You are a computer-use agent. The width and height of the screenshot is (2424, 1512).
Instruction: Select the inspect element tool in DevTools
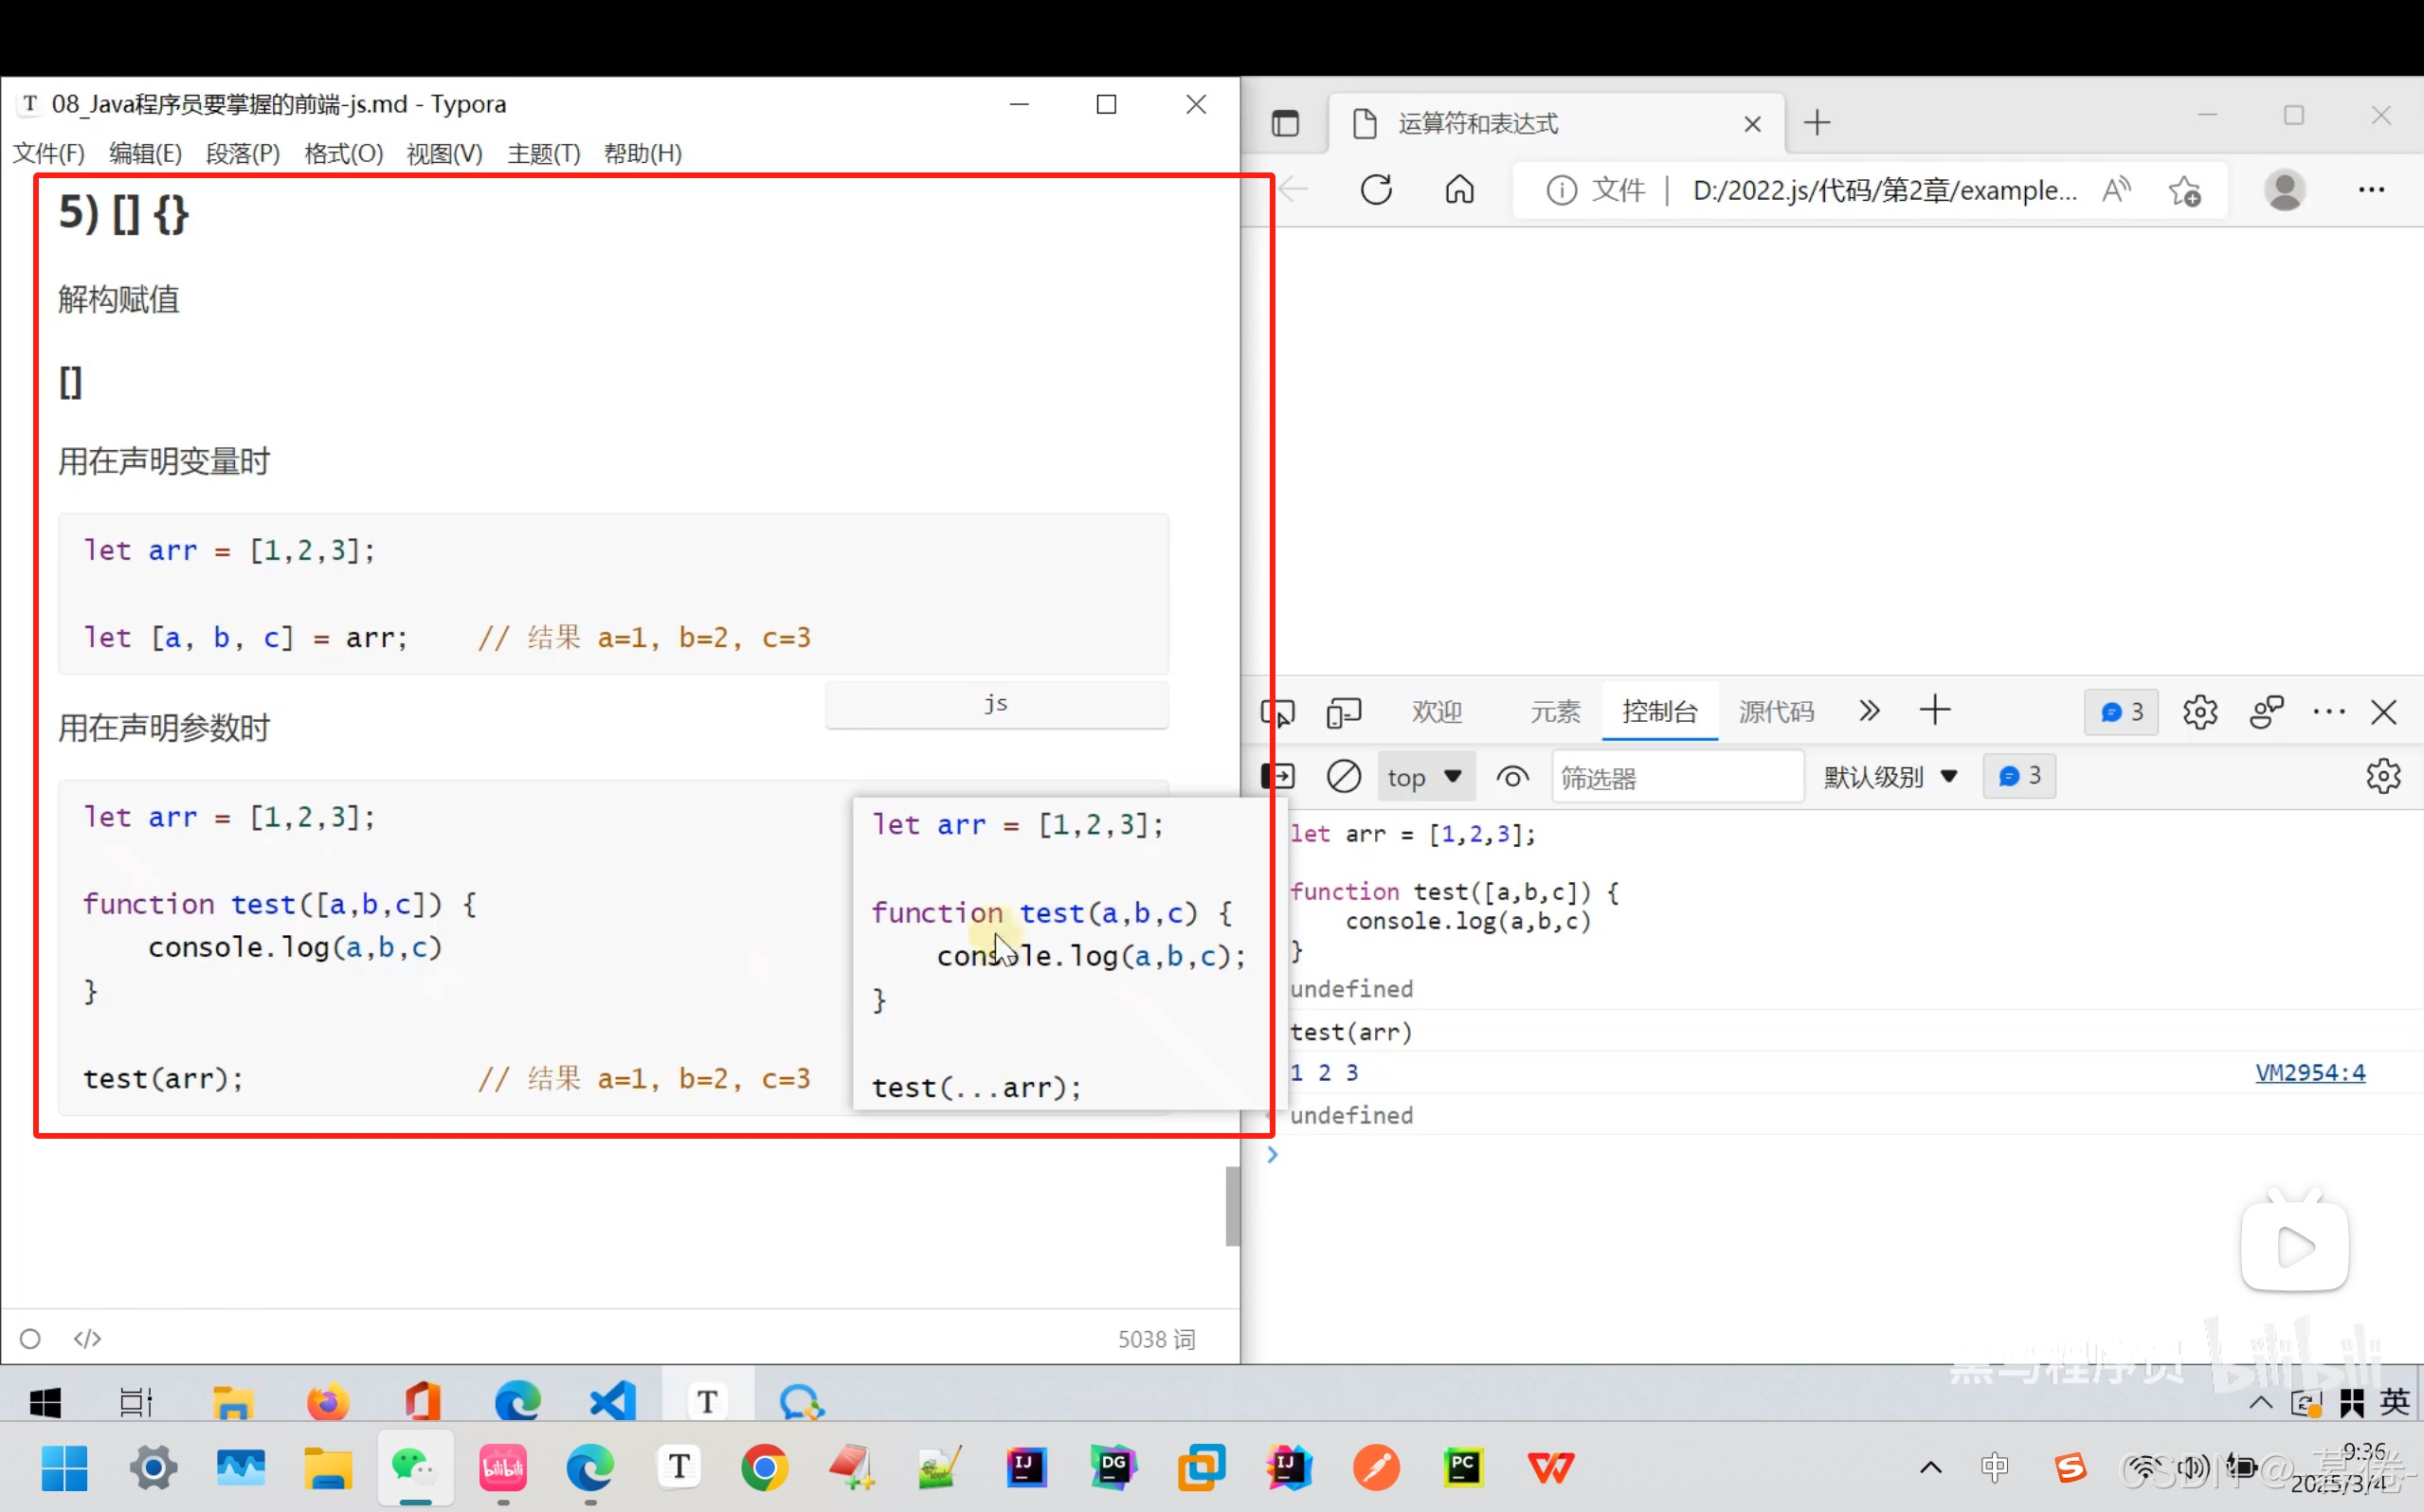pos(1281,712)
